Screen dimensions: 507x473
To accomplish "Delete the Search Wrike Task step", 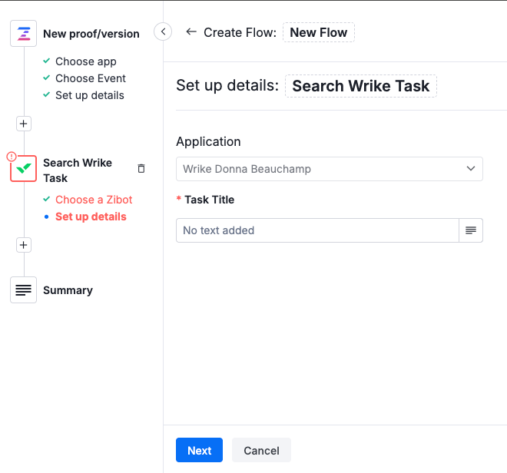I will (141, 168).
